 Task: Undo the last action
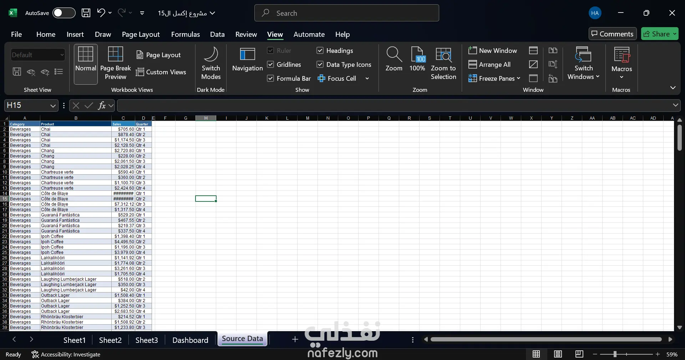tap(101, 13)
